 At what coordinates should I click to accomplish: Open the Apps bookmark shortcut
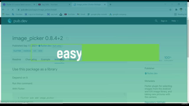6,14
